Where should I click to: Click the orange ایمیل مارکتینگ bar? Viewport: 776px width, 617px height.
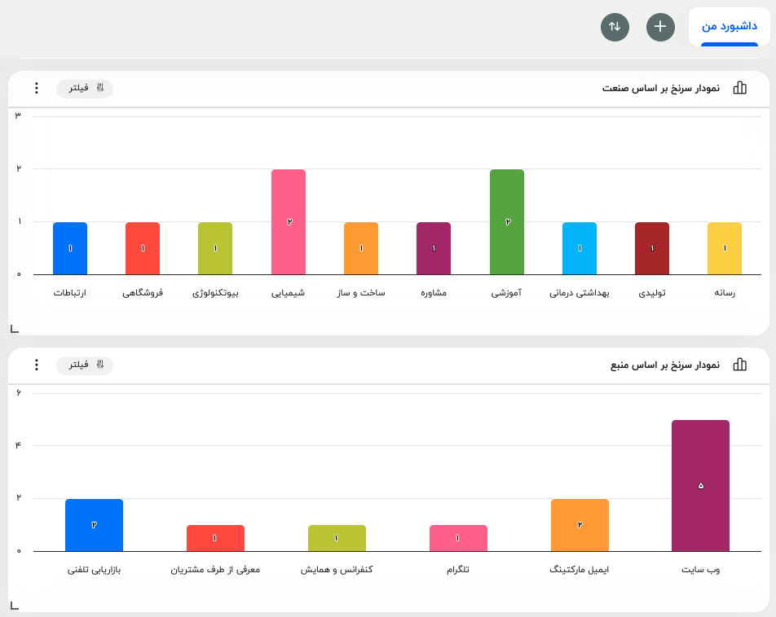click(x=580, y=525)
